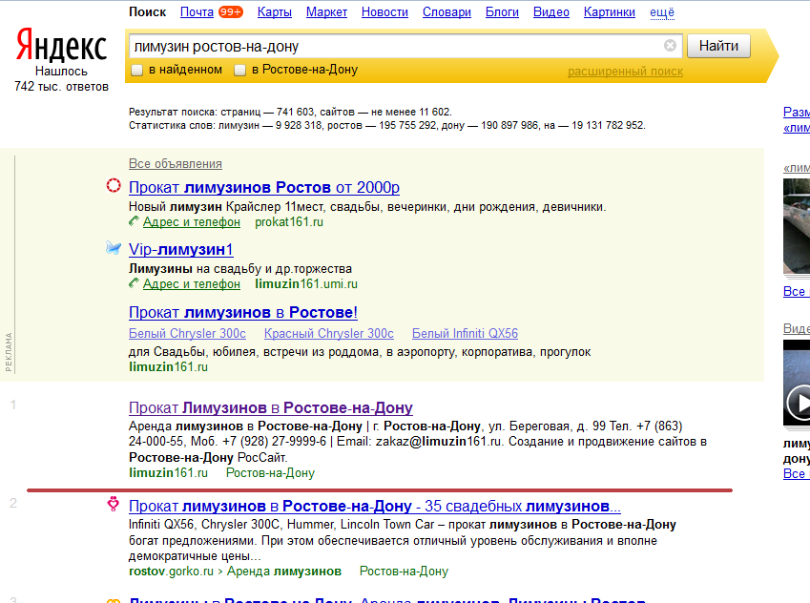Image resolution: width=810 pixels, height=603 pixels.
Task: Play the video thumbnail in the right column
Action: (797, 383)
